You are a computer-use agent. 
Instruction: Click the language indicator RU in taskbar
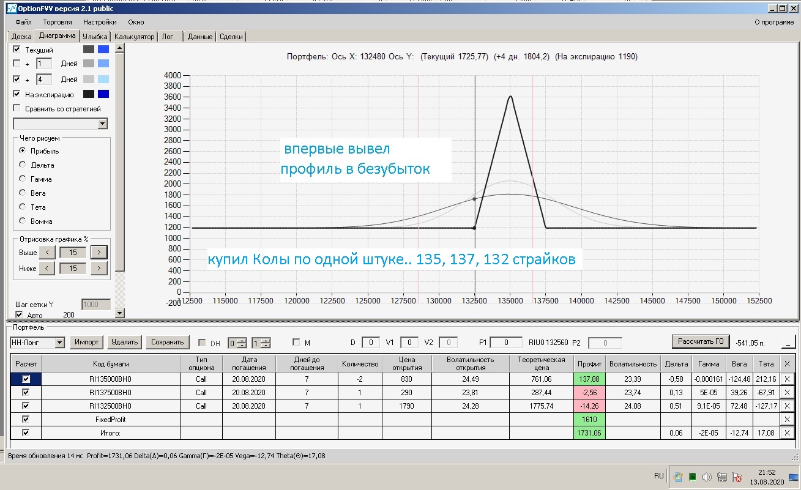tap(658, 476)
